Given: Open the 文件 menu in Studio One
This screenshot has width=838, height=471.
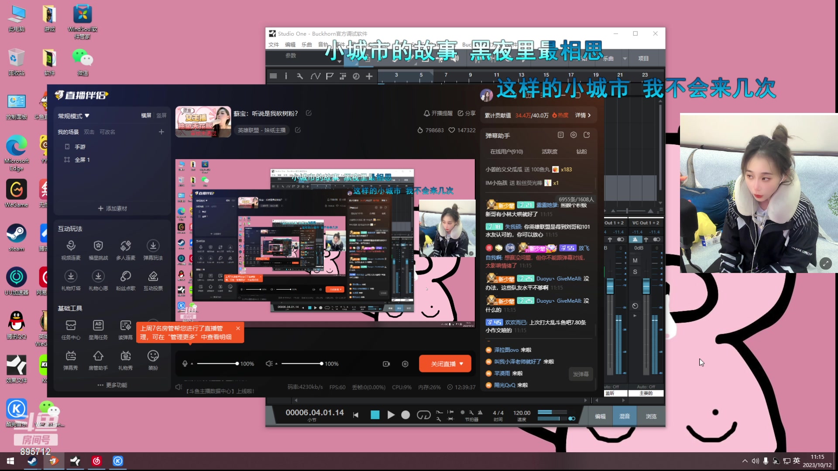Looking at the screenshot, I should (274, 44).
